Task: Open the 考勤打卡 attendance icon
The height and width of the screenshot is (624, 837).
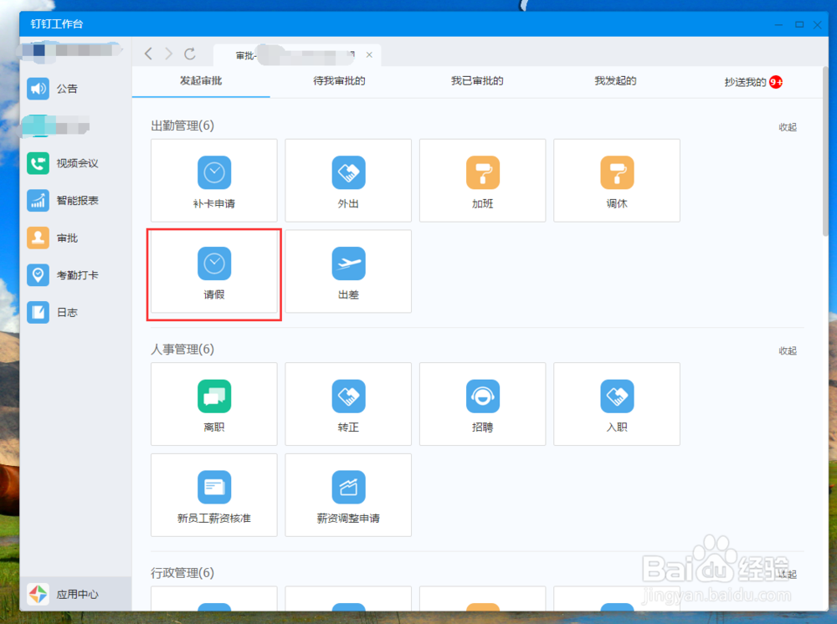Action: (x=38, y=275)
